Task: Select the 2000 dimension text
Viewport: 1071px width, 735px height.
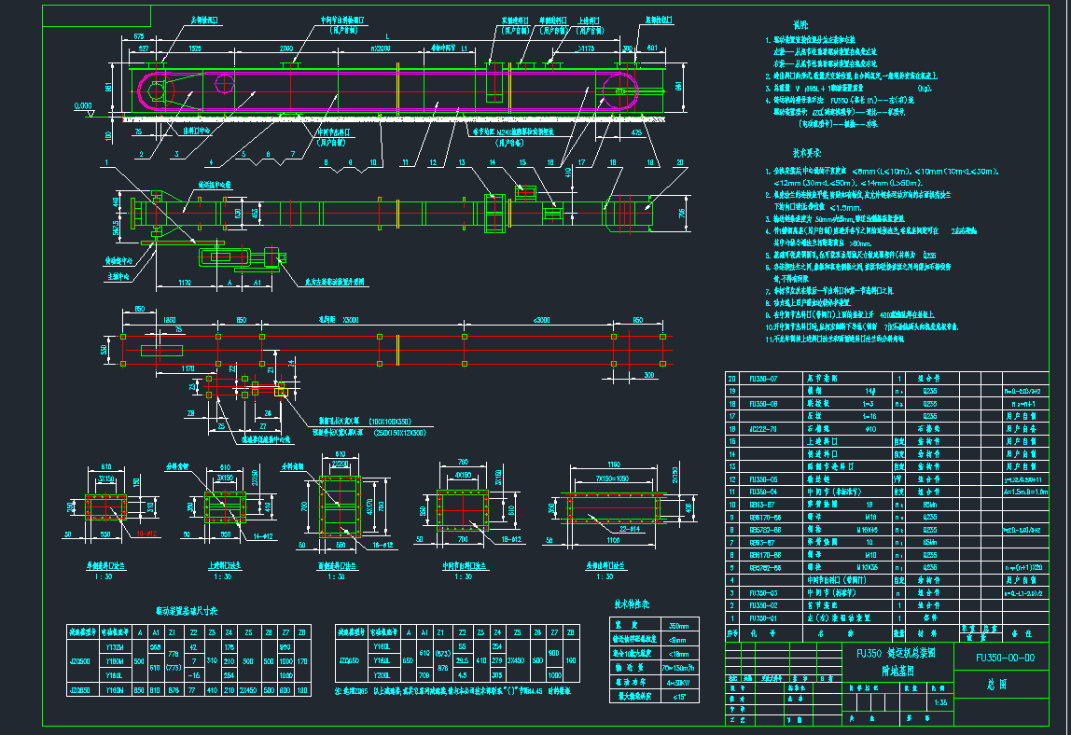Action: click(286, 49)
